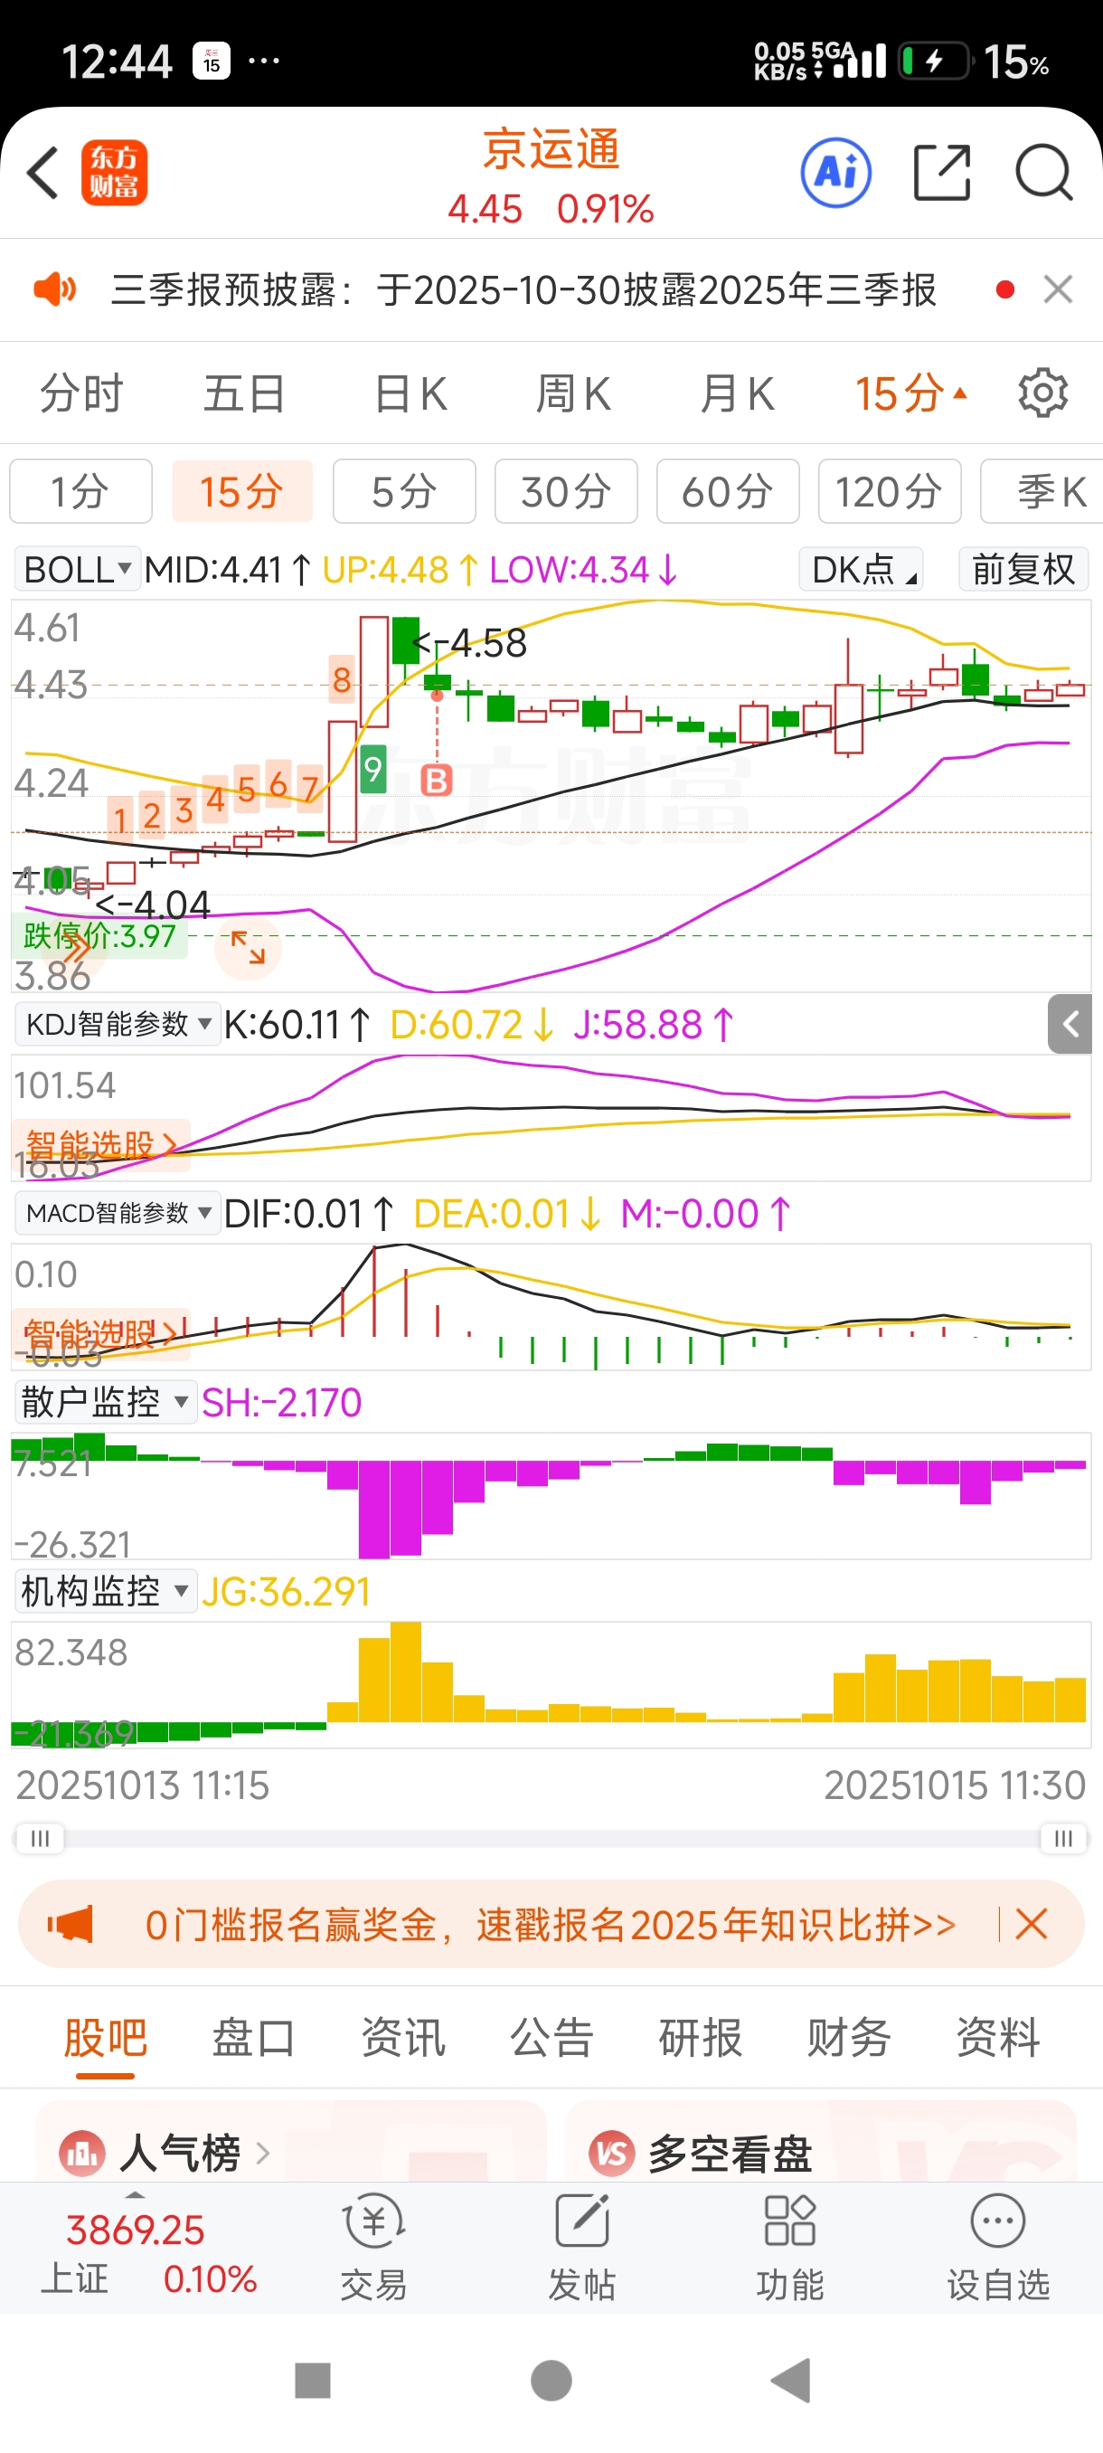The height and width of the screenshot is (2453, 1103).
Task: Collapse side panel arrow beside KDJ
Action: tap(1070, 1024)
